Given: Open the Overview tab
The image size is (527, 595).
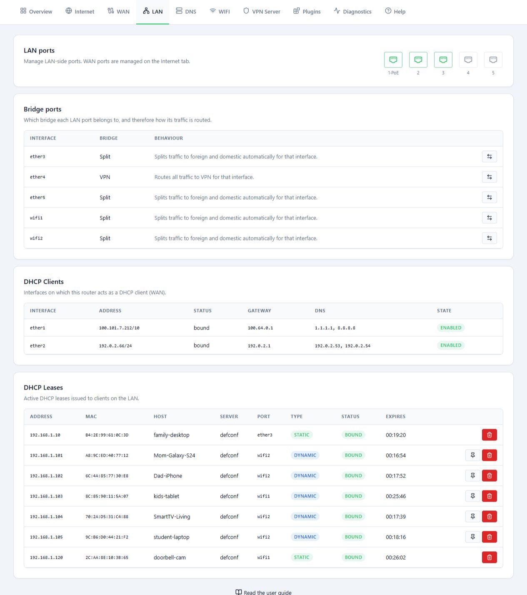Looking at the screenshot, I should (x=36, y=11).
